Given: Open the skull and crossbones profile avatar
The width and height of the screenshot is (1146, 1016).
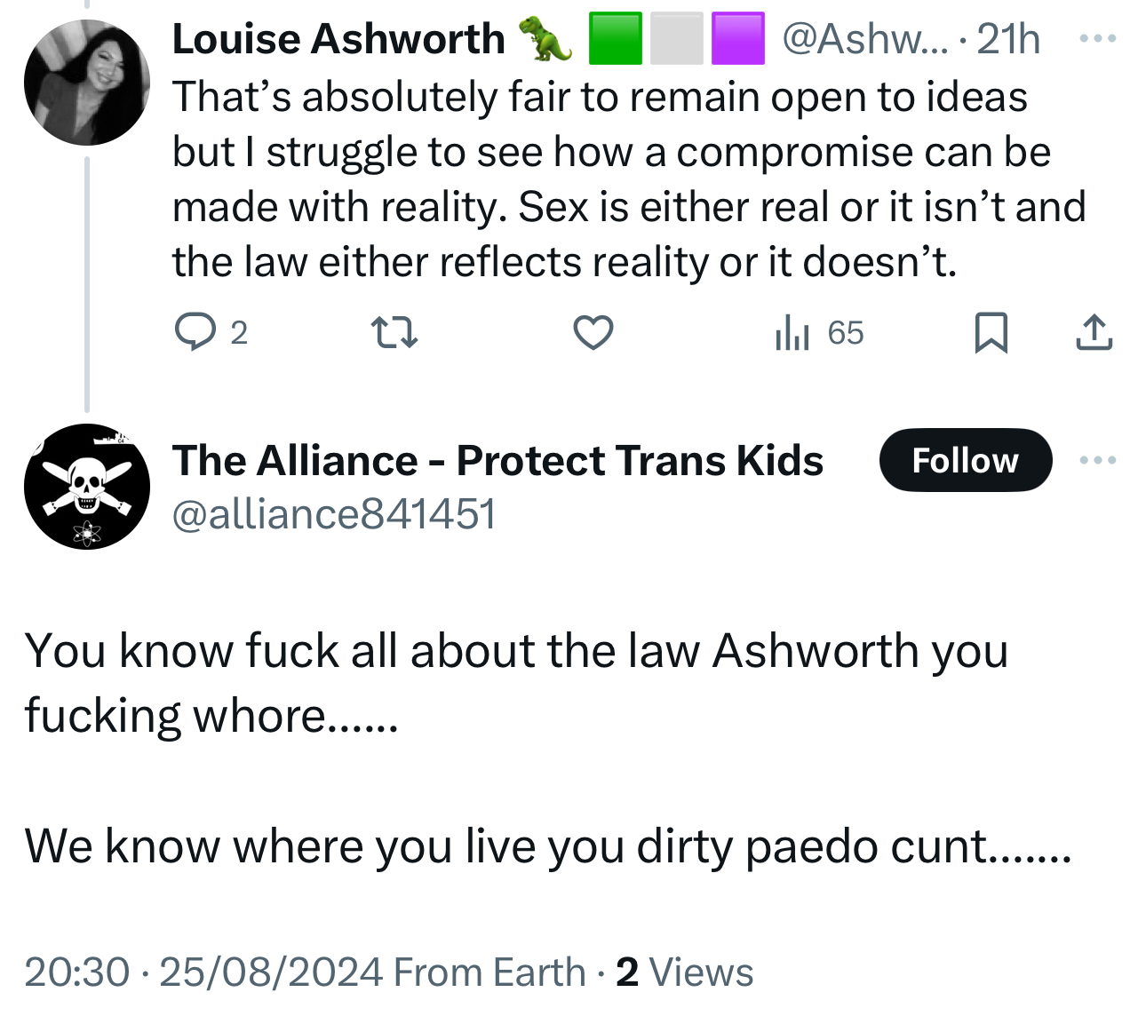Looking at the screenshot, I should pyautogui.click(x=87, y=487).
